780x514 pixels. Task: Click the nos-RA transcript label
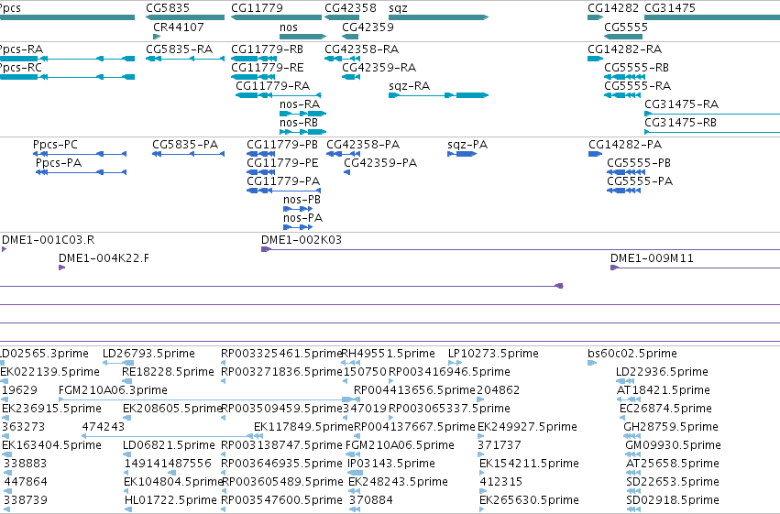(x=300, y=104)
